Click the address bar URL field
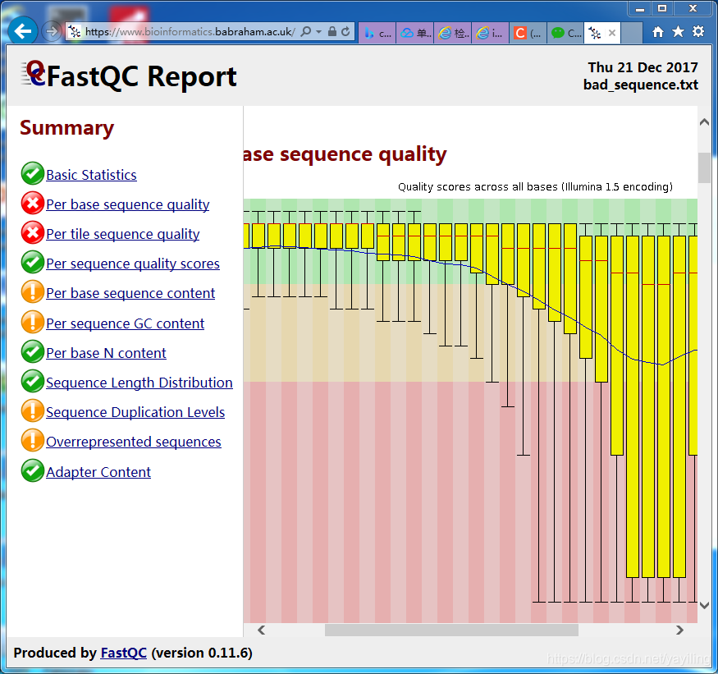718x674 pixels. click(x=190, y=32)
